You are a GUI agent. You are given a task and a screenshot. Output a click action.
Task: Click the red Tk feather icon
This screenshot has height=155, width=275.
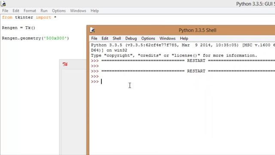click(x=65, y=64)
